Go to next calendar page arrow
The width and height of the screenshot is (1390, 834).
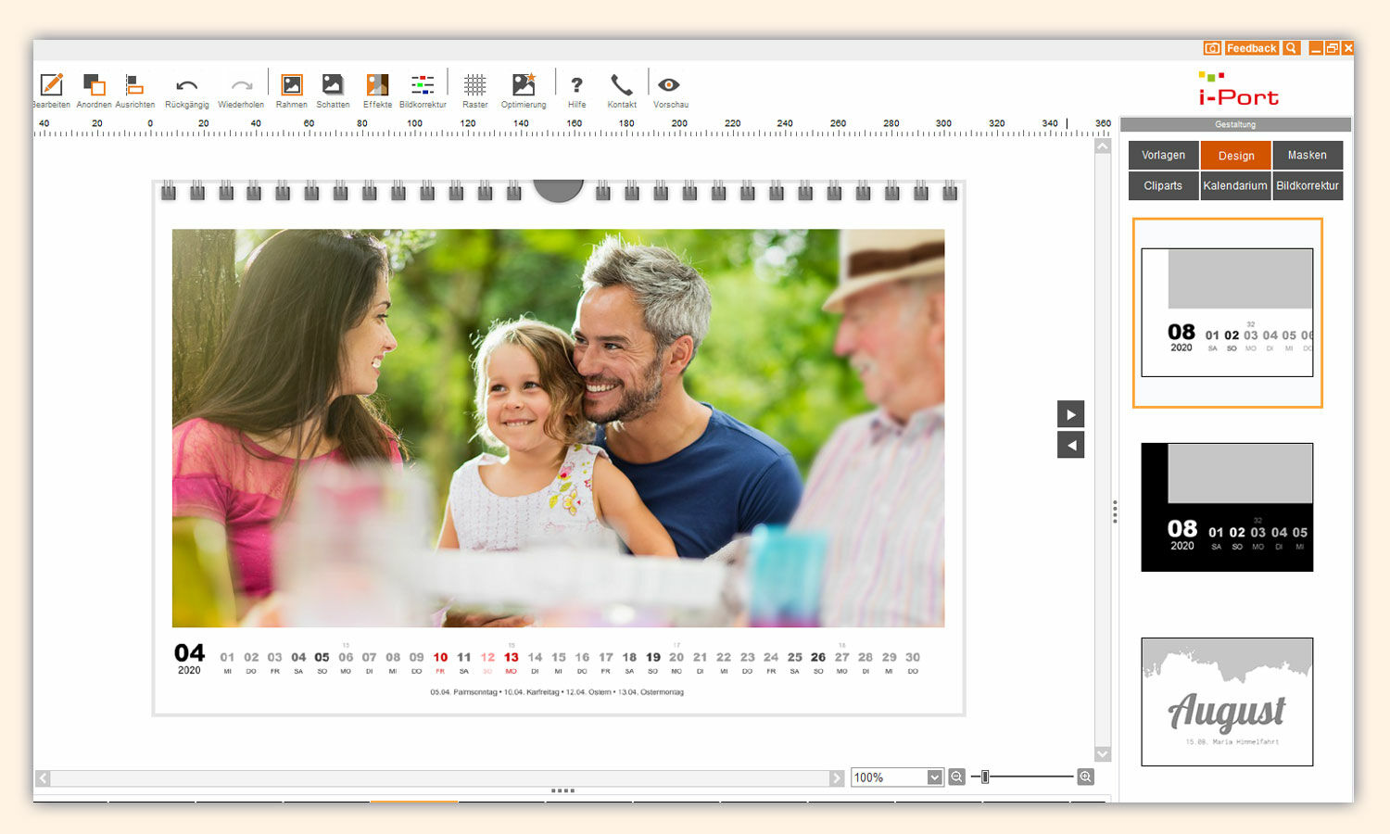[1070, 414]
